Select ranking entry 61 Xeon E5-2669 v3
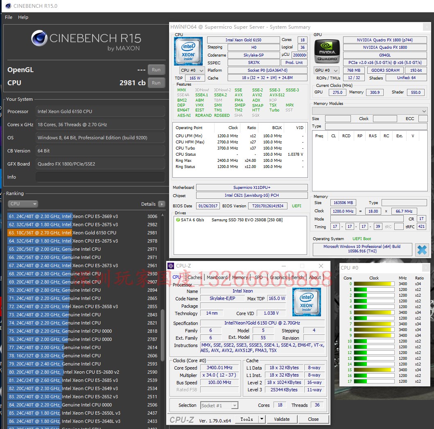 pyautogui.click(x=83, y=216)
